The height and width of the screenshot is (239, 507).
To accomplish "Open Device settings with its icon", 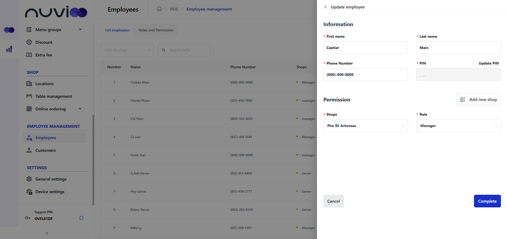I will click(29, 192).
